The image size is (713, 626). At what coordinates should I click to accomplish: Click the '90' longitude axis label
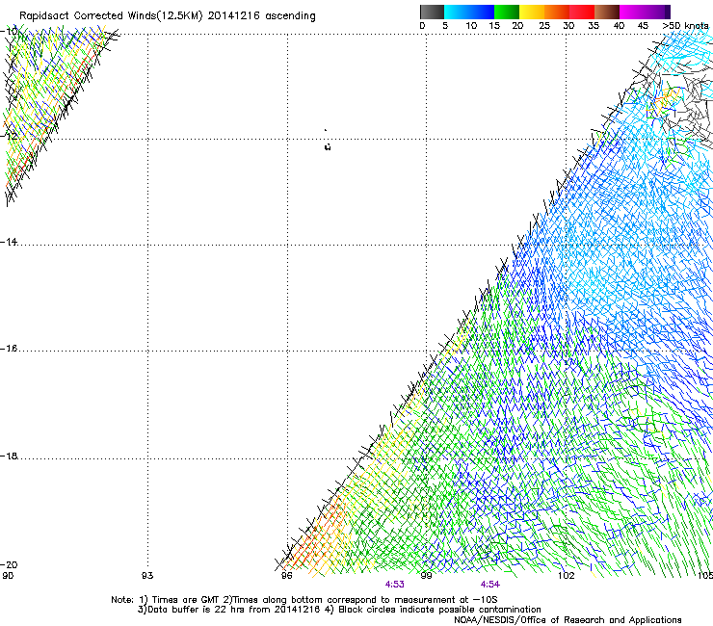click(x=8, y=576)
